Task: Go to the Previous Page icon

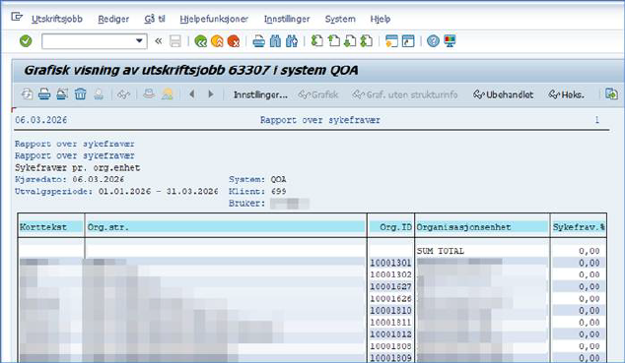Action: [333, 41]
